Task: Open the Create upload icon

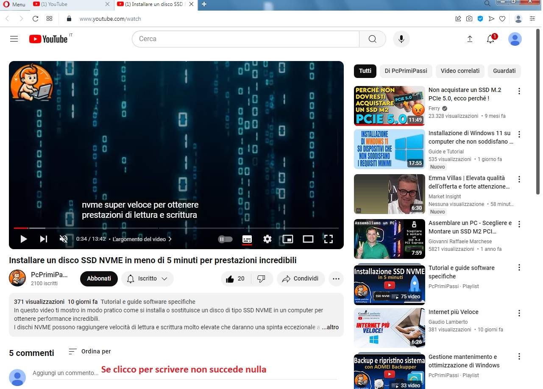Action: (x=470, y=39)
